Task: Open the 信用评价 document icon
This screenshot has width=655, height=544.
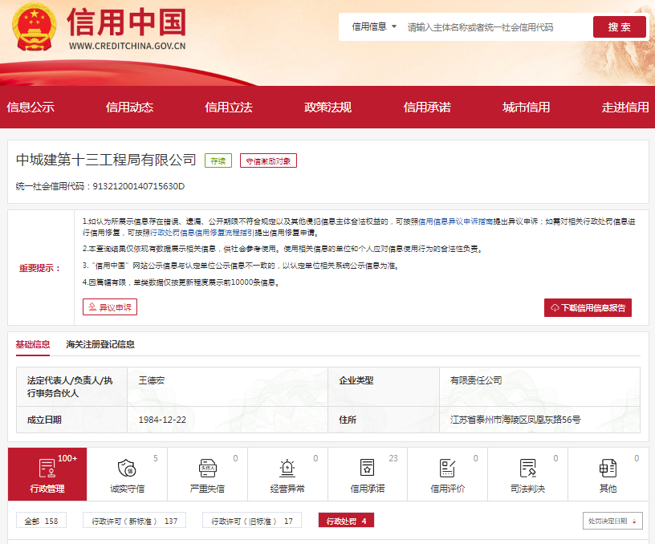Action: pyautogui.click(x=448, y=469)
